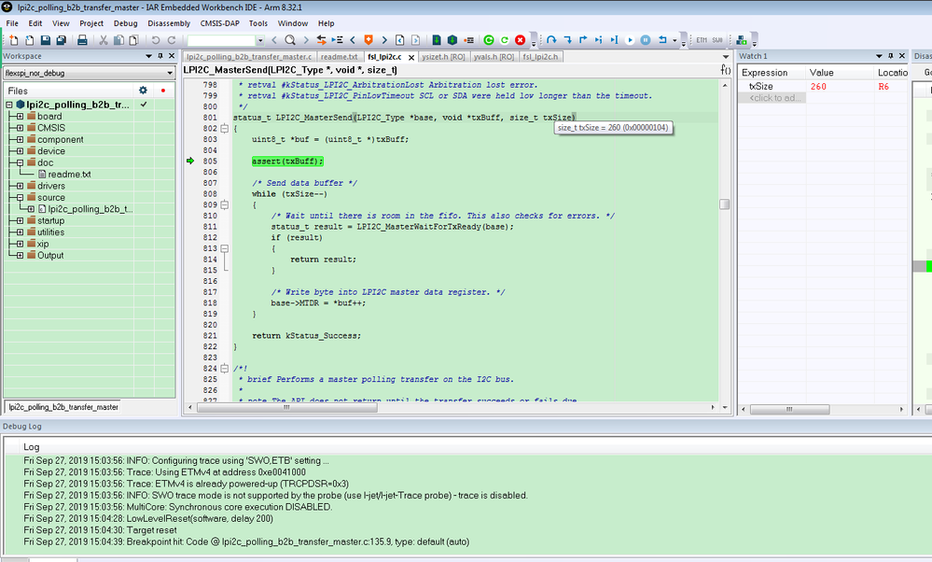The image size is (932, 562).
Task: Click the editor horizontal scrollbar thumb
Action: [x=286, y=408]
